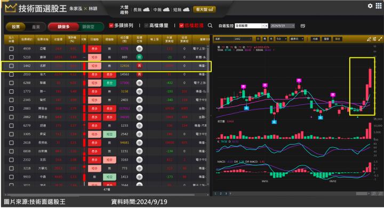Toggle 高檔爆量 checkbox

click(146, 26)
